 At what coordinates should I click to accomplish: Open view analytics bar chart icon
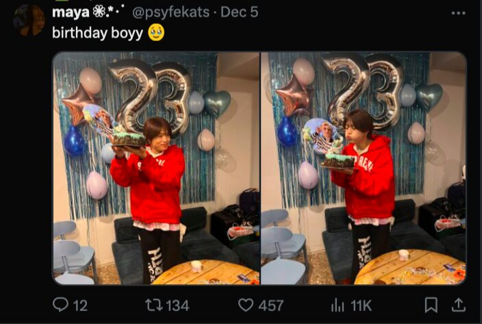click(x=338, y=305)
